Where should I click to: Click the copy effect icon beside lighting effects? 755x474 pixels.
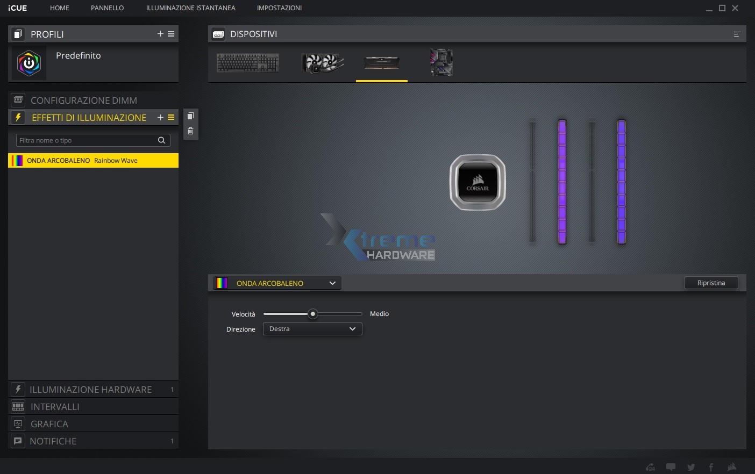pyautogui.click(x=190, y=116)
